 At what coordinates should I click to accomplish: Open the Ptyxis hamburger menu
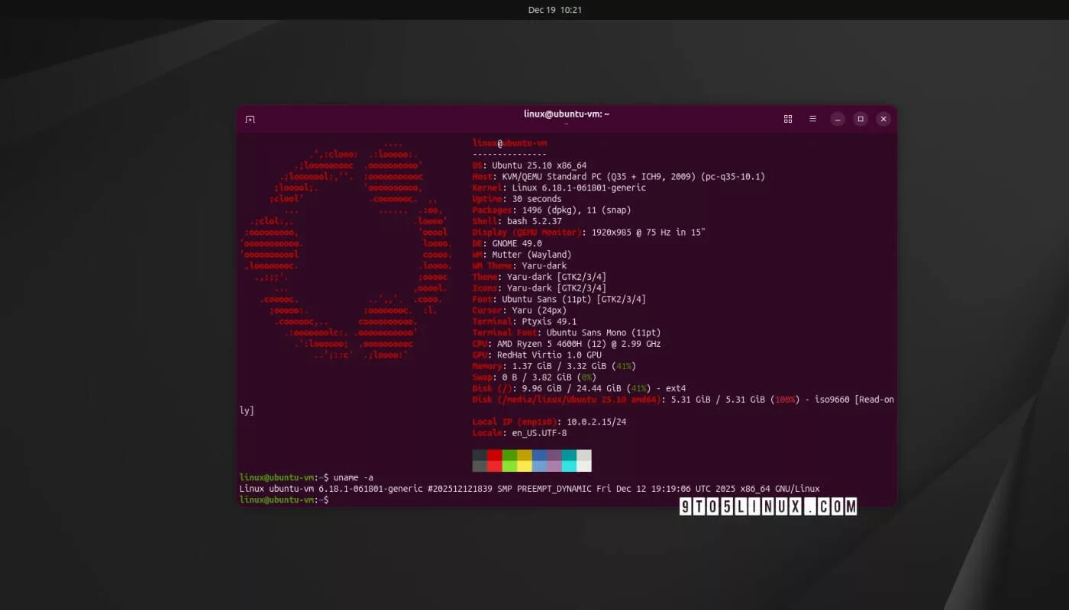[812, 119]
